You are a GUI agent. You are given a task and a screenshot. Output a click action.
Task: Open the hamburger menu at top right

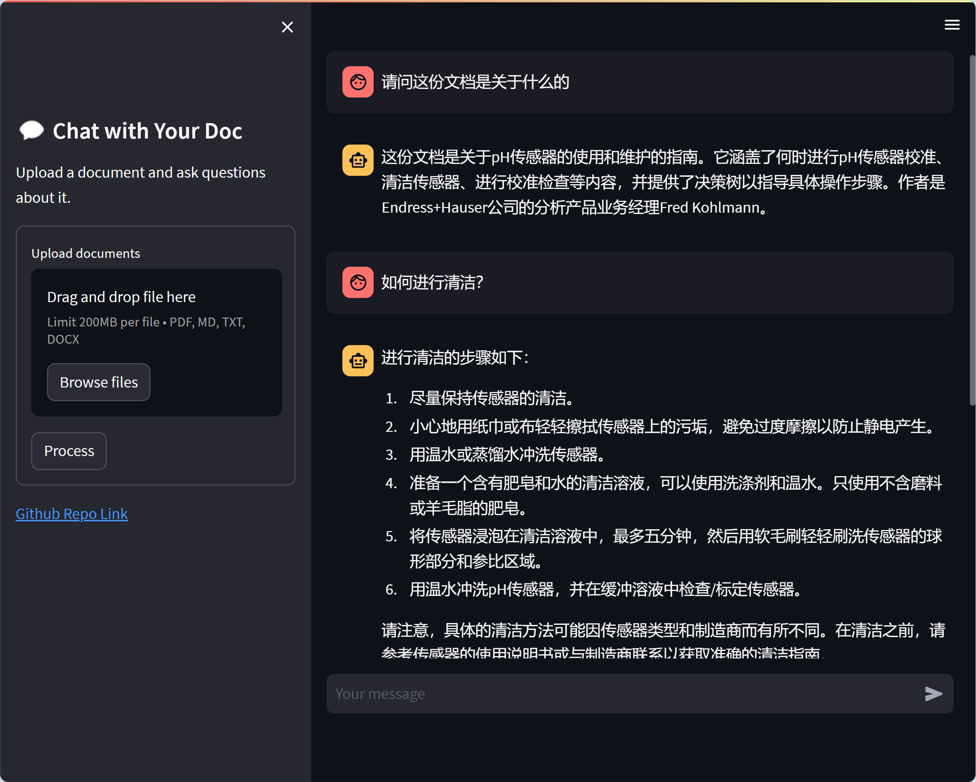pyautogui.click(x=952, y=25)
